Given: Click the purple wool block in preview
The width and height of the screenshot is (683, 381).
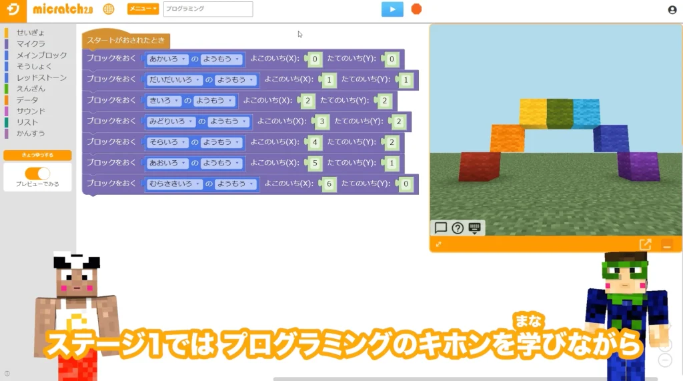Looking at the screenshot, I should (638, 166).
